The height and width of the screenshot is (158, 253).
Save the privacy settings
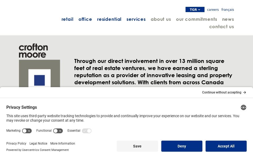click(137, 146)
